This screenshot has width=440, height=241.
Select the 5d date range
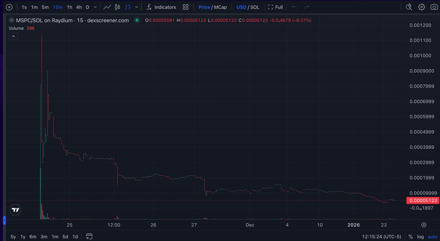tap(65, 237)
